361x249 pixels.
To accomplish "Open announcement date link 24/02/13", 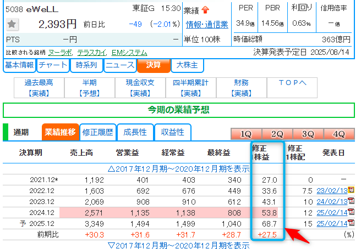I will point(332,202).
